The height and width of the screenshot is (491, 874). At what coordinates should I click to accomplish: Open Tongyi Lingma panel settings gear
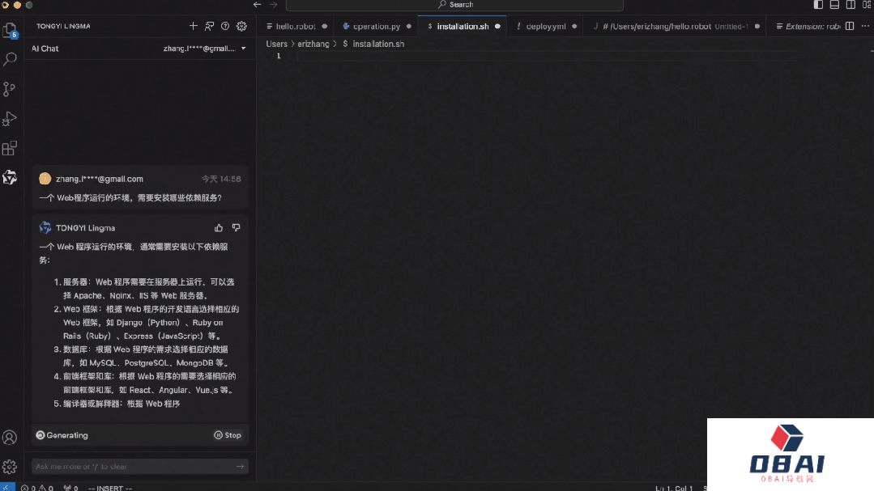pos(241,26)
